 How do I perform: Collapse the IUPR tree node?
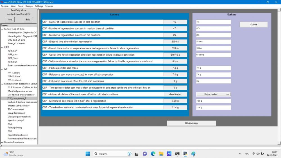2,47
